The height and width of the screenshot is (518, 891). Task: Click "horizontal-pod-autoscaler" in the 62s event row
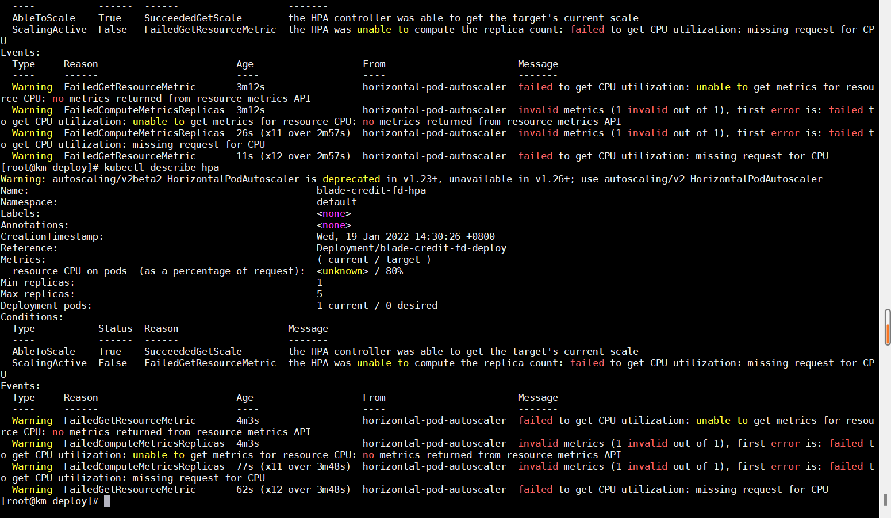point(435,489)
